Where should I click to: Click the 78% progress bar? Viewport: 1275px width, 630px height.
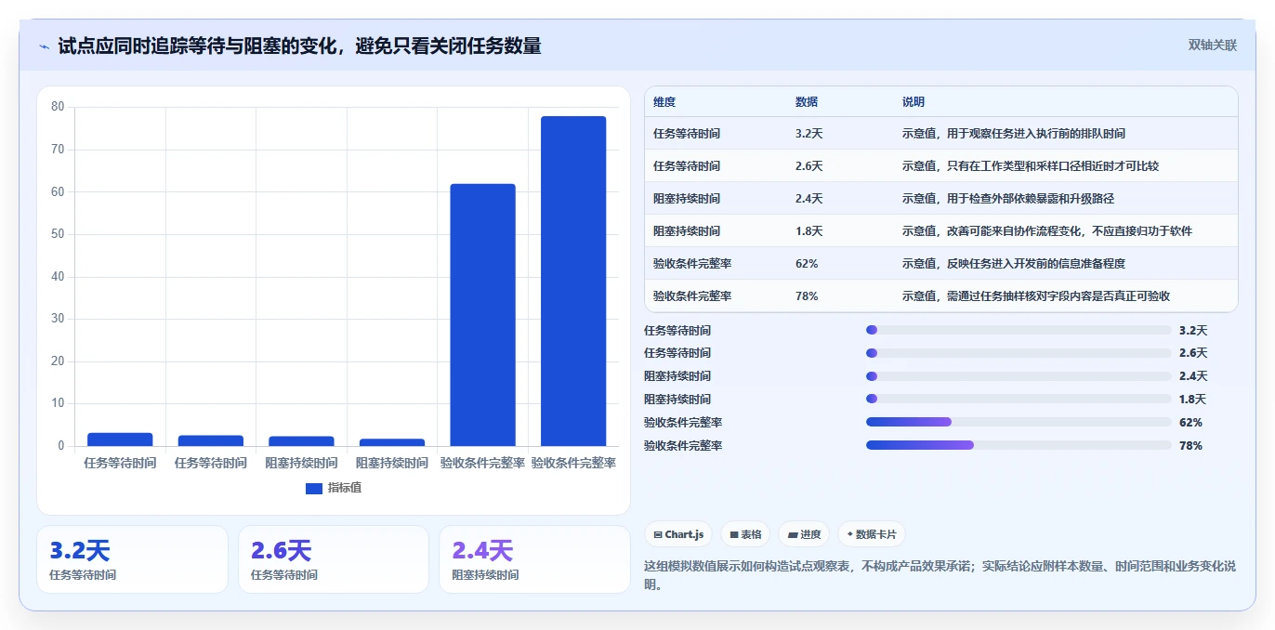coord(1019,445)
